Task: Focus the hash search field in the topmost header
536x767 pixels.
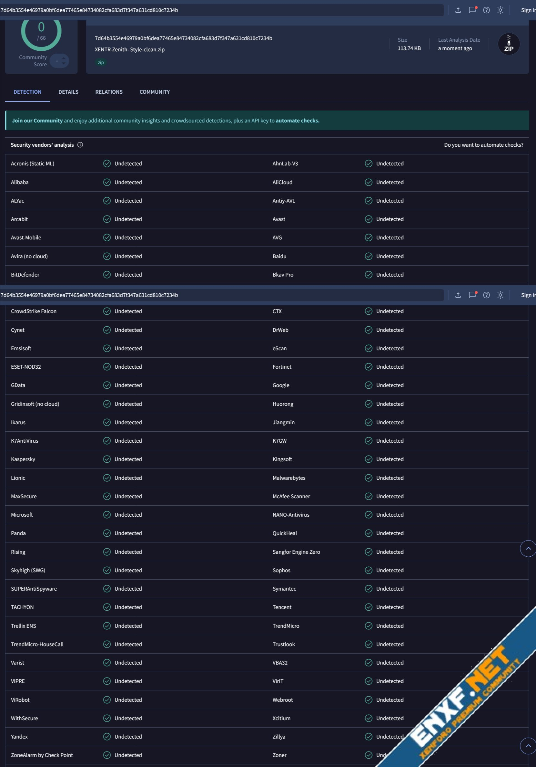Action: tap(222, 10)
